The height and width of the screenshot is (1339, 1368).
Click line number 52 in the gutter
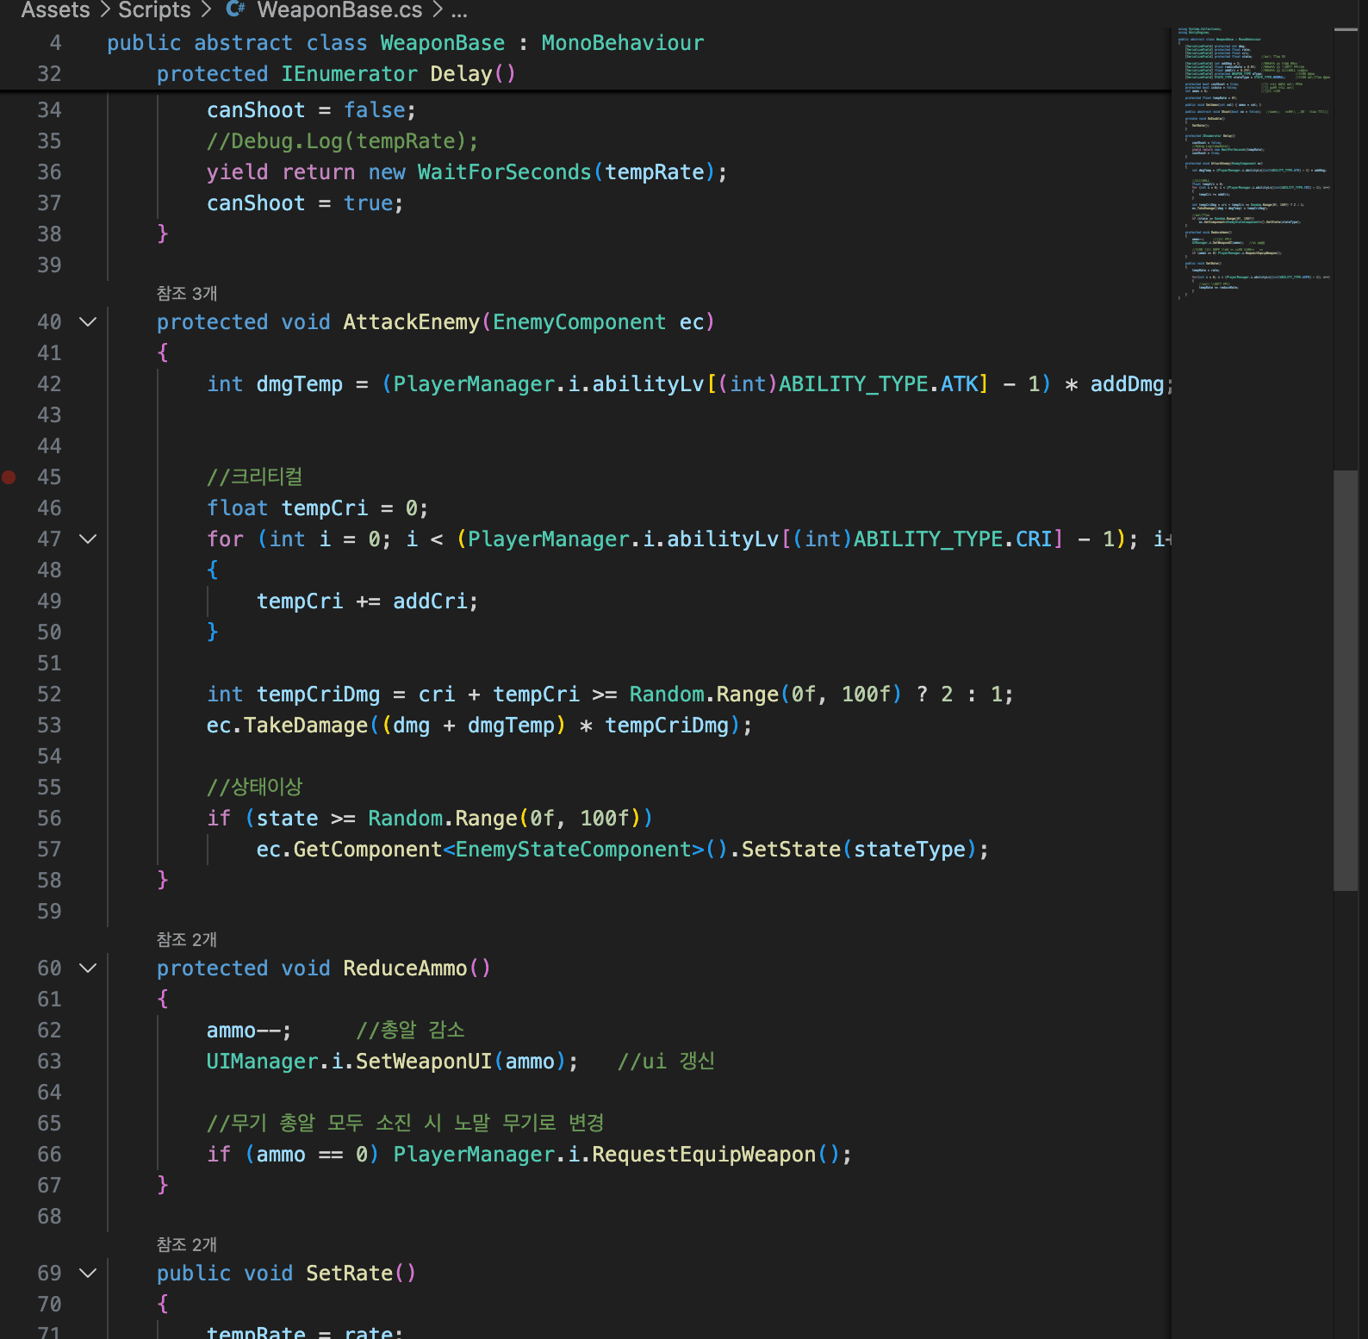pyautogui.click(x=49, y=694)
